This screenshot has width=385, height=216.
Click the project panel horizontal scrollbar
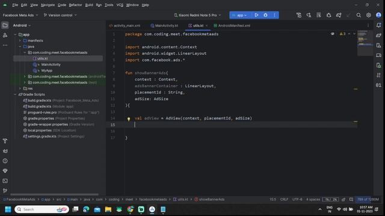54,194
